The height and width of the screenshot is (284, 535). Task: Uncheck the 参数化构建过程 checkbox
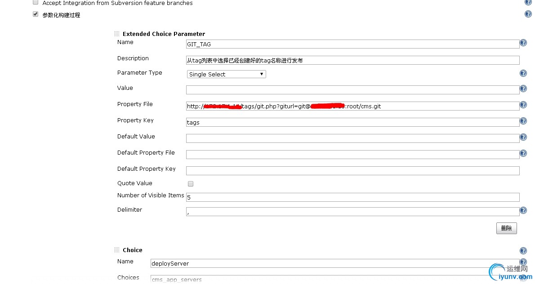[36, 14]
